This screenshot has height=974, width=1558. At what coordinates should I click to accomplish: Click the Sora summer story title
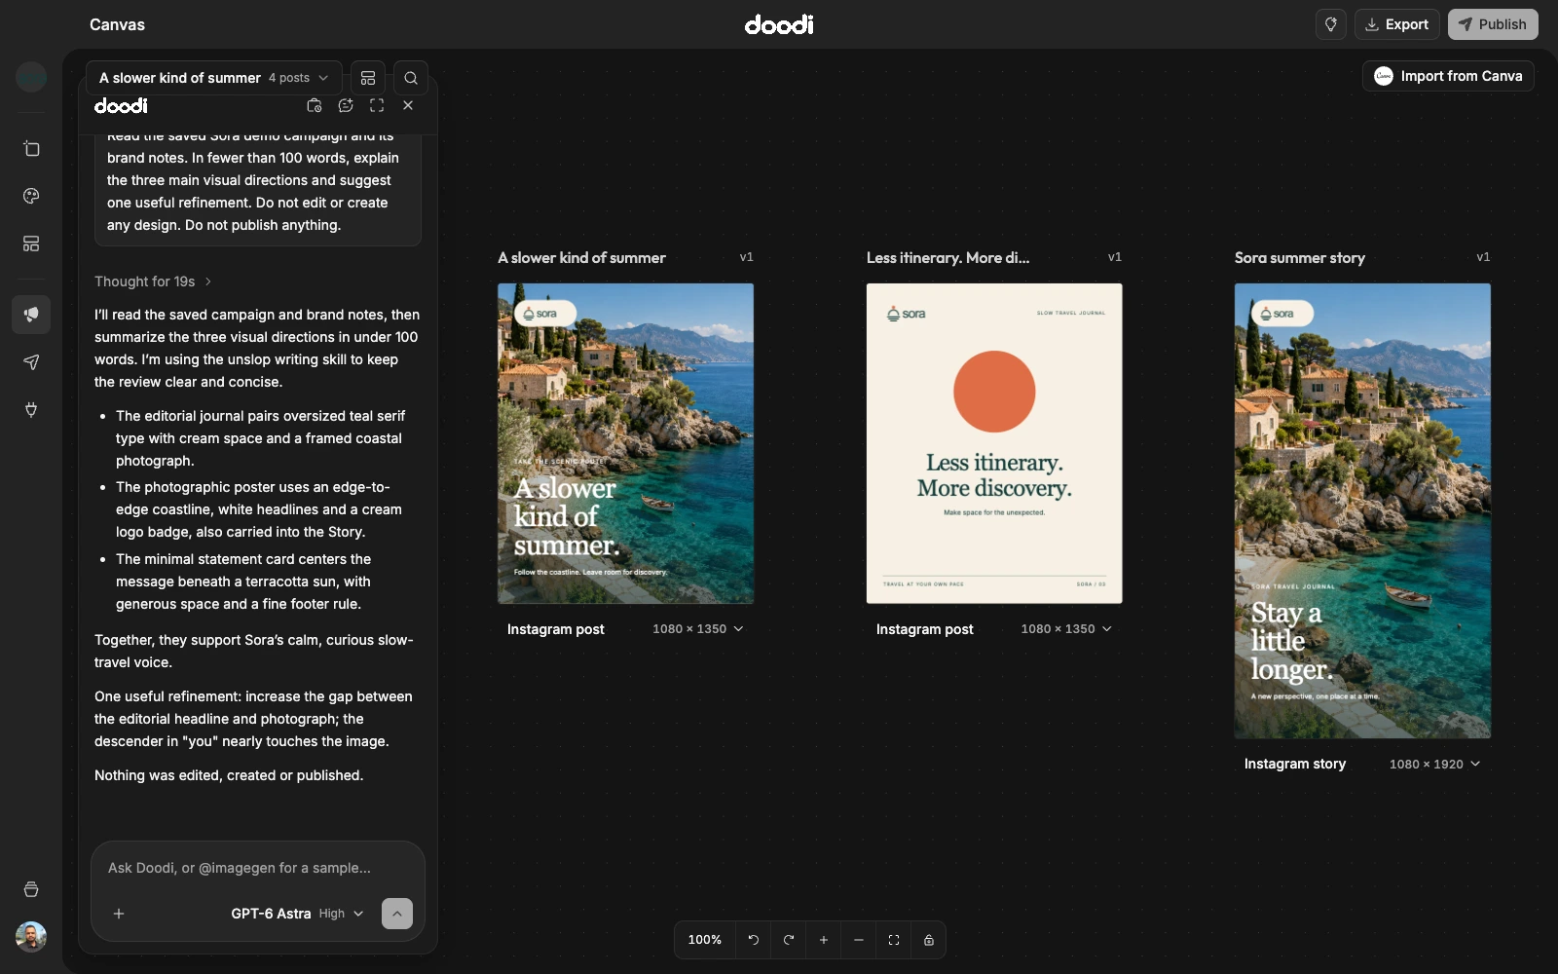[1300, 257]
